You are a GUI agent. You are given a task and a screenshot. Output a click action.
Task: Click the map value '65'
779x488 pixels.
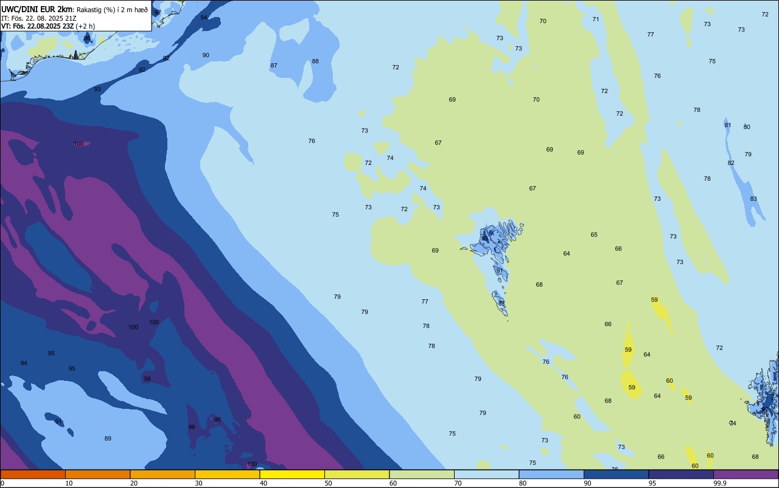(x=594, y=234)
